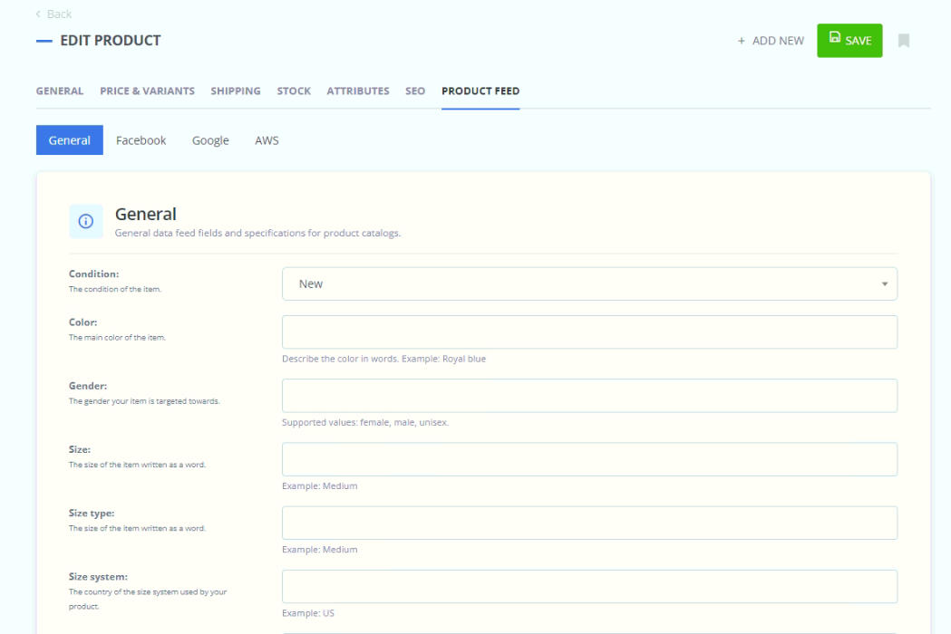Click hint 'Supported values: female, male, unisex.'
This screenshot has width=951, height=634.
pyautogui.click(x=365, y=422)
